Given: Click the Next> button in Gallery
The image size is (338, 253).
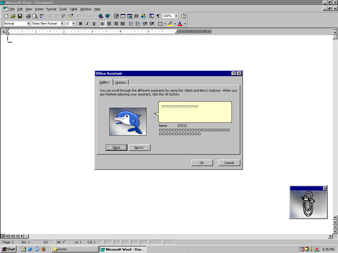Looking at the screenshot, I should tap(139, 148).
